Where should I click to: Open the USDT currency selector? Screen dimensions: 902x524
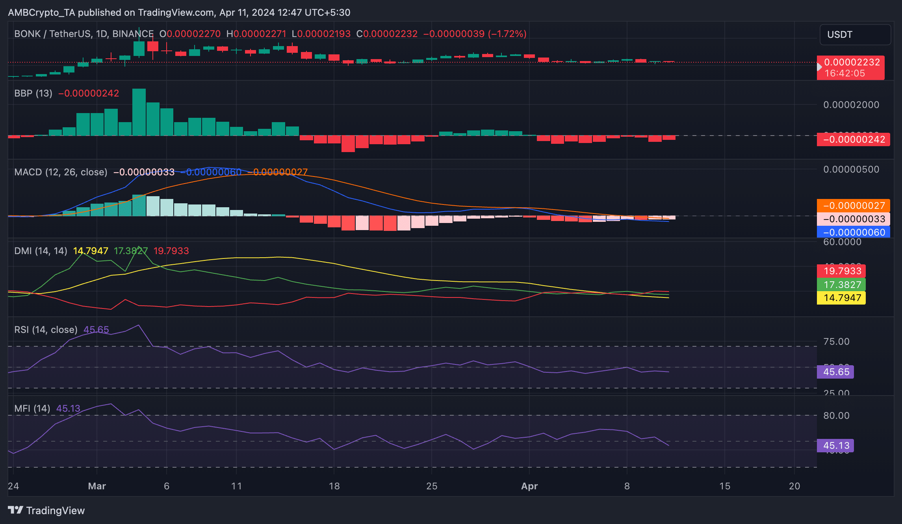click(x=855, y=35)
